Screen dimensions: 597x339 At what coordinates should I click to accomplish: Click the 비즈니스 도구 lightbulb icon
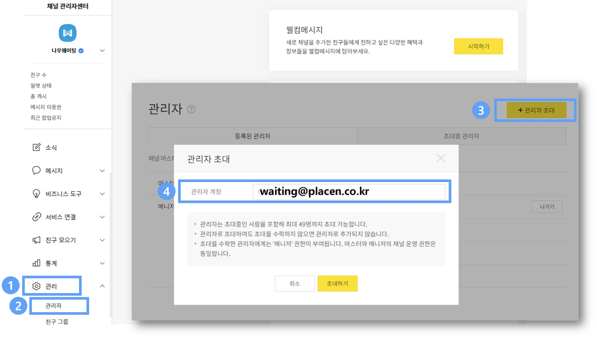[x=36, y=193]
